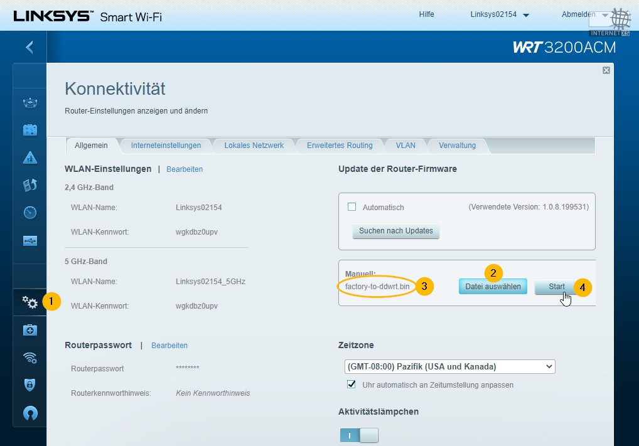The width and height of the screenshot is (639, 446).
Task: Open the Hilfe link
Action: click(426, 14)
